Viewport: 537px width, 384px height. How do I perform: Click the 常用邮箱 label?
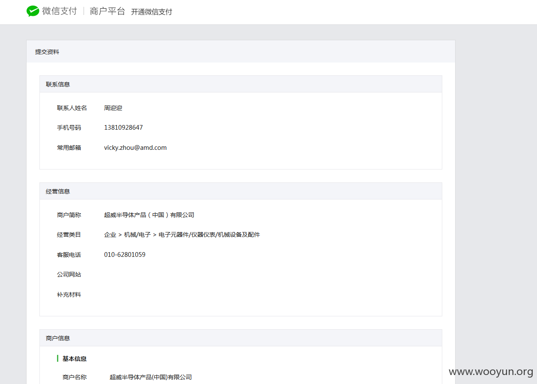(x=69, y=148)
